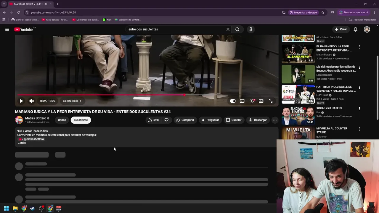Join channel with Unirse button

[62, 120]
